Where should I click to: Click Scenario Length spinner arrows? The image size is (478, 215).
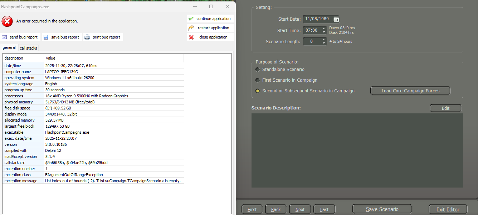click(x=324, y=41)
